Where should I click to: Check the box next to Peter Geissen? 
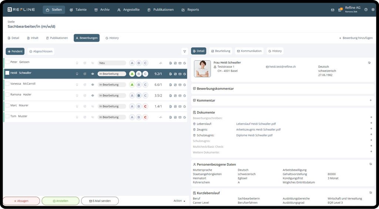7,62
